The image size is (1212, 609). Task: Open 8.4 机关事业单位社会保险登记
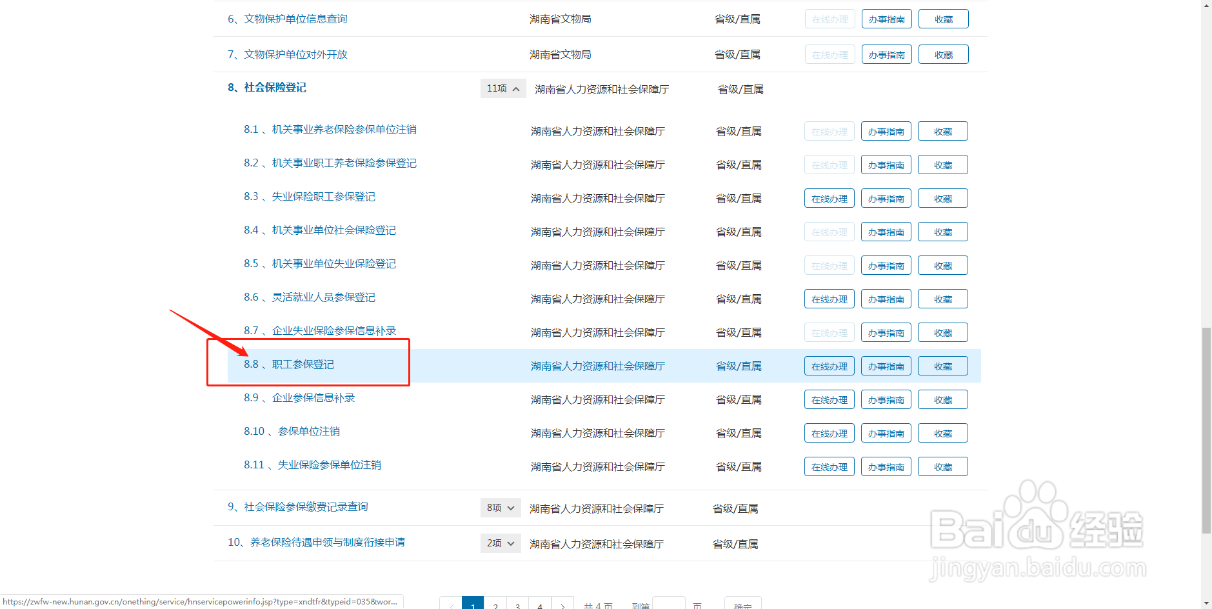(x=320, y=230)
